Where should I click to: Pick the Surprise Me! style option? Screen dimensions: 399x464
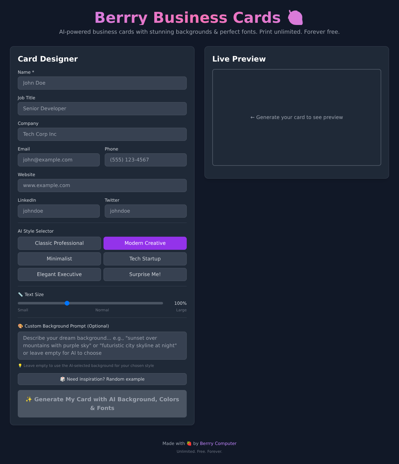click(x=145, y=274)
